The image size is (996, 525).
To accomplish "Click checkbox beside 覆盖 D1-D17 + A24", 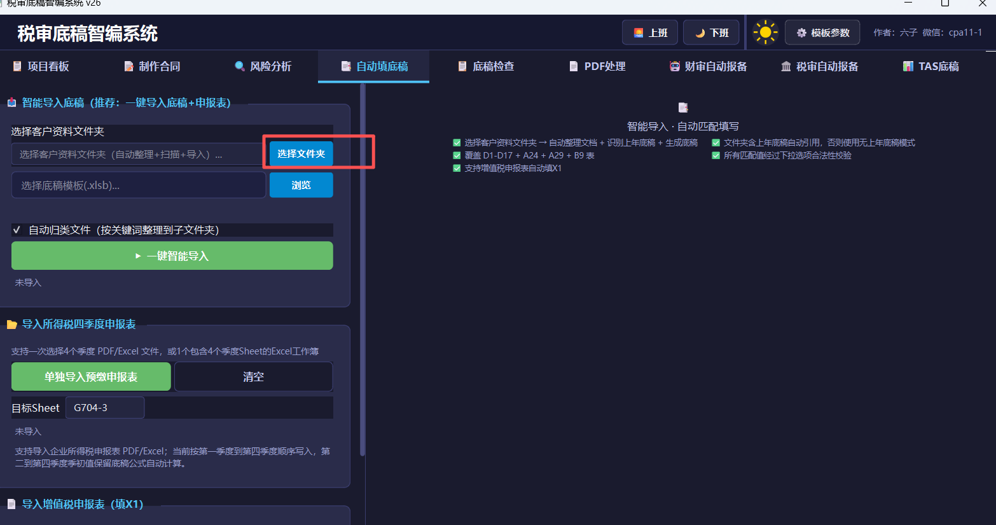I will 457,155.
